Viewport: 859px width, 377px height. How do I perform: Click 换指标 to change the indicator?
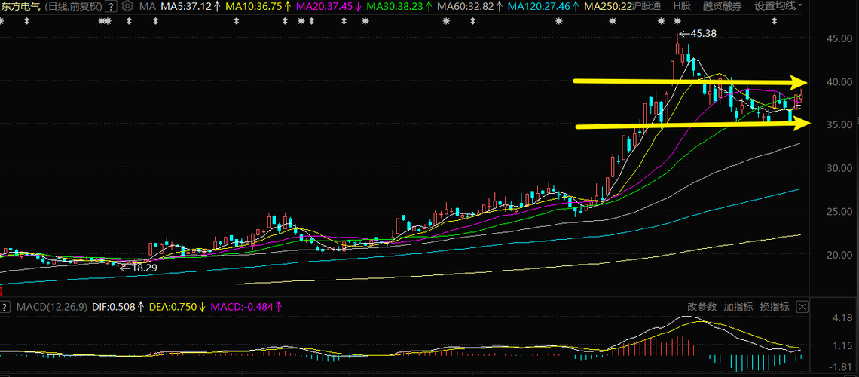pos(774,307)
